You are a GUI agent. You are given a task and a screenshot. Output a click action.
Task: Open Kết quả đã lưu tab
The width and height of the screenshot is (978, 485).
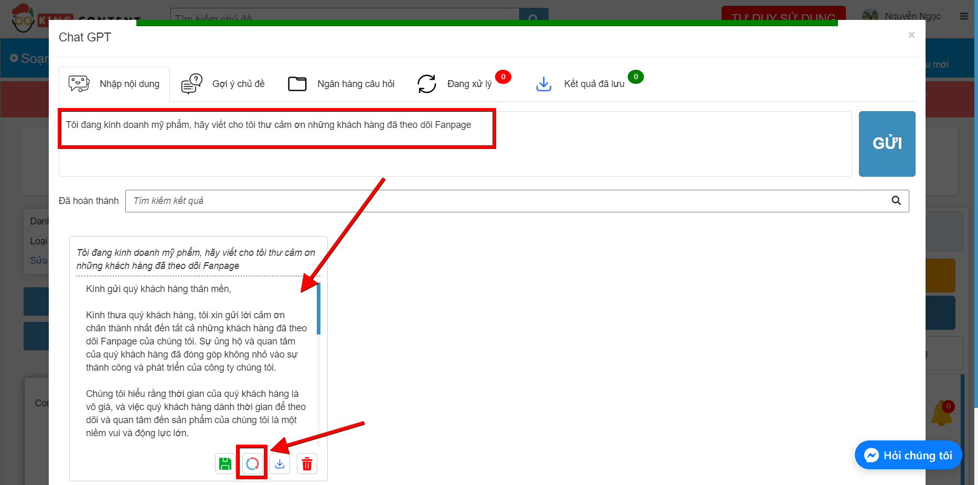[589, 84]
